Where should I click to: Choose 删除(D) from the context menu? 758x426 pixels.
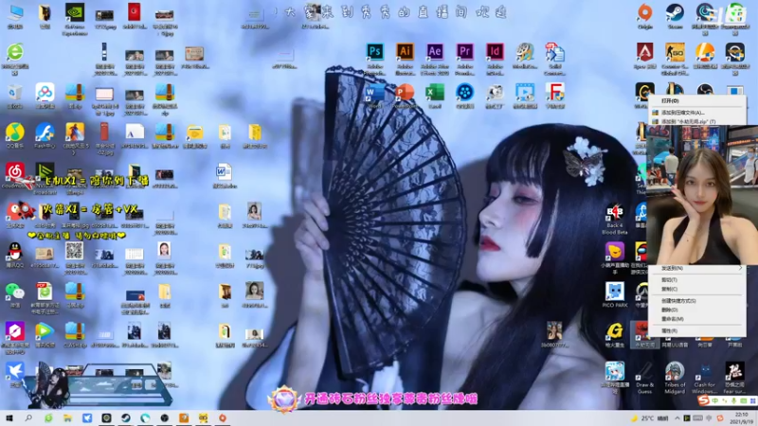tap(669, 311)
